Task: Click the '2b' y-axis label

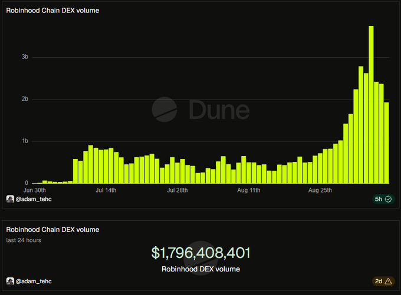Action: click(25, 99)
